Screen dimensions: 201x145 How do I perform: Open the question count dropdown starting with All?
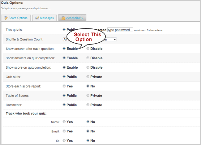(65, 39)
